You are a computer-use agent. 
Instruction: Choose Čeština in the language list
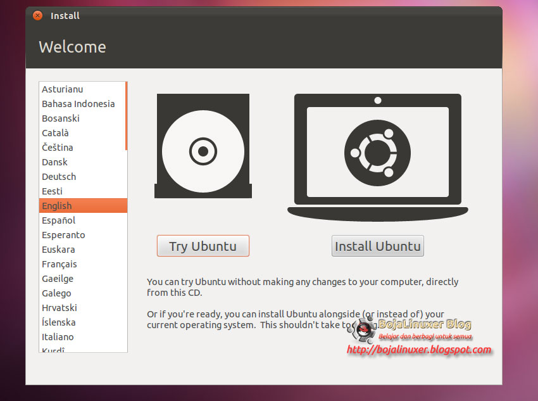[83, 148]
